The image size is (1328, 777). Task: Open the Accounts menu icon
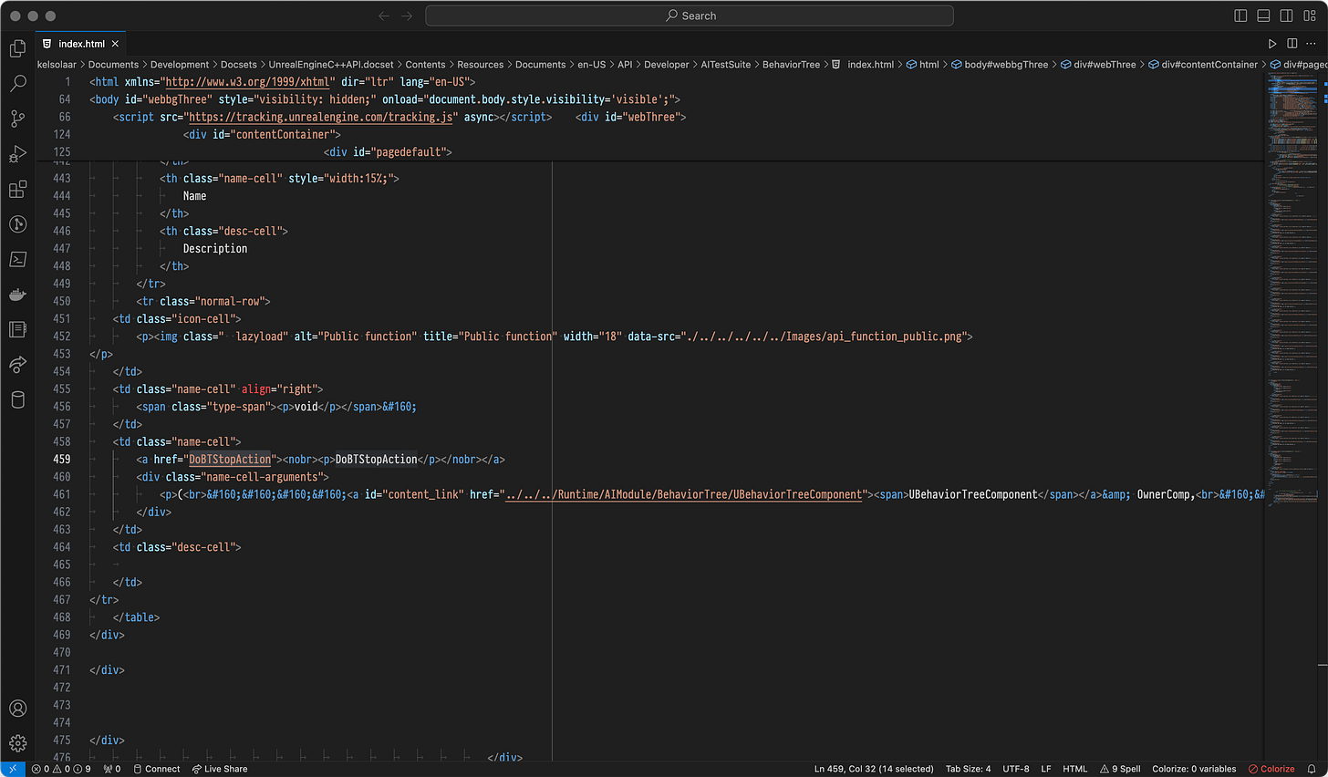(x=17, y=709)
